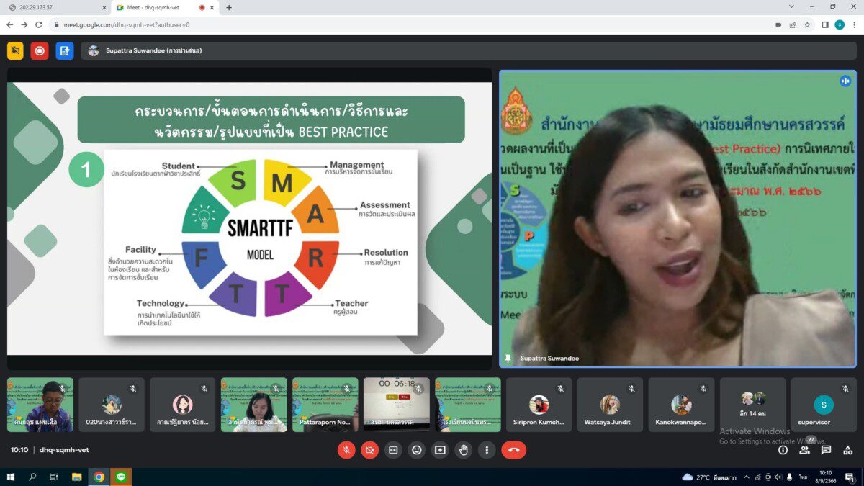Select the Supattra Suwandee presentation banner

[x=468, y=50]
